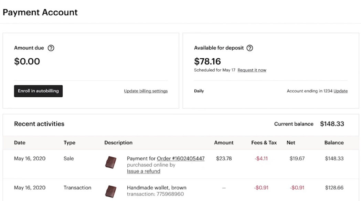Sort activities by the Balance column
Viewport: 361px width, 201px height.
pyautogui.click(x=334, y=143)
